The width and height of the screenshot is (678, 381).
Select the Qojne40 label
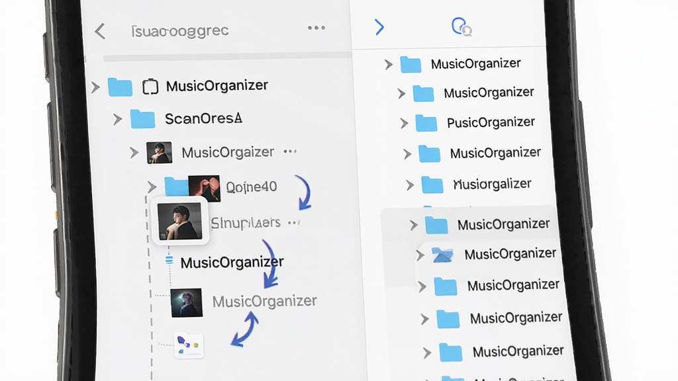coord(251,187)
